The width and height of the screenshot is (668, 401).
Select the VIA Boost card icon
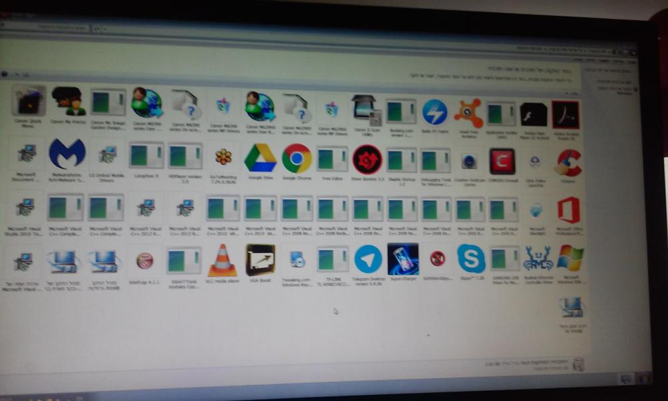click(261, 260)
